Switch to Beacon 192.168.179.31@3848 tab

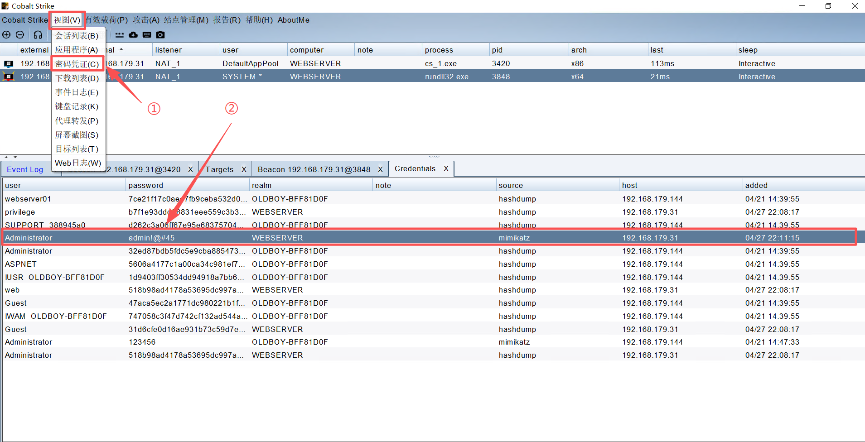(x=314, y=169)
